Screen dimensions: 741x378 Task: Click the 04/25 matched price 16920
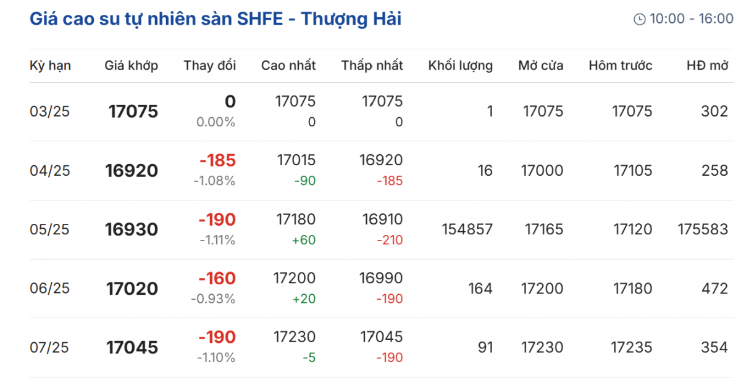[132, 171]
